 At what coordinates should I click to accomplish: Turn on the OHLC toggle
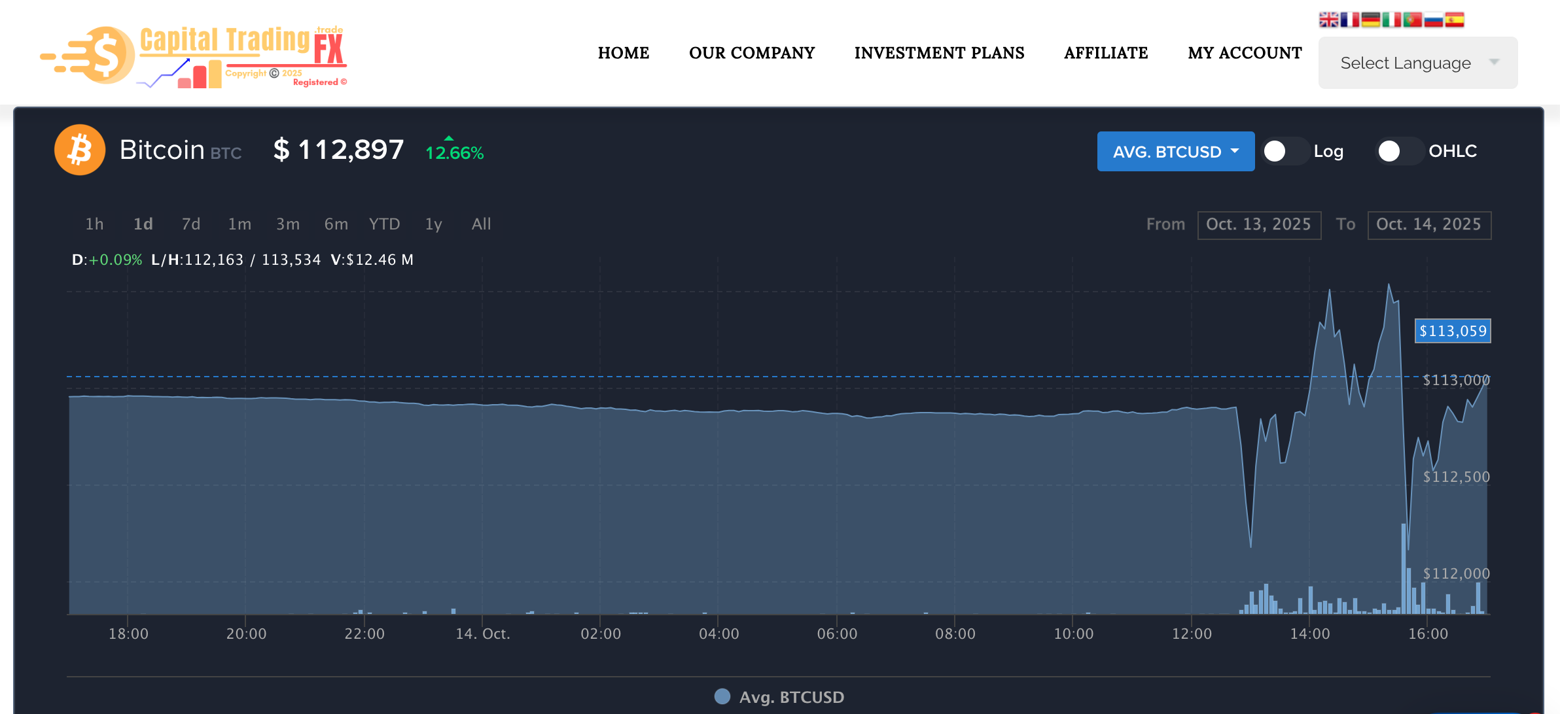[x=1399, y=151]
